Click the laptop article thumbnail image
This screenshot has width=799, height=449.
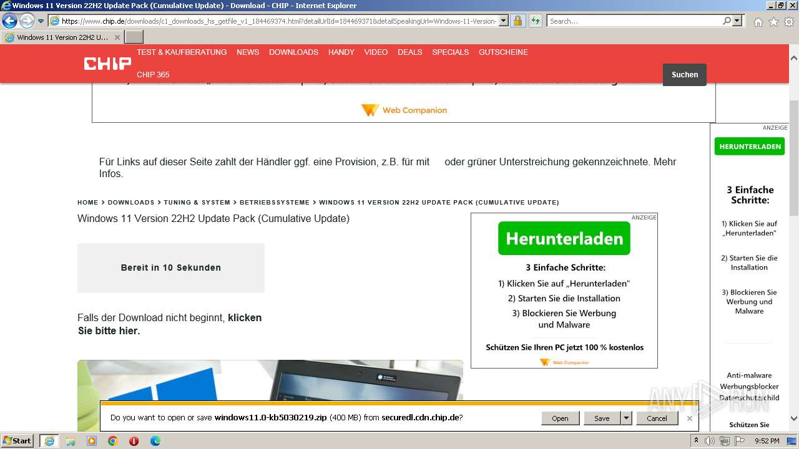click(270, 380)
